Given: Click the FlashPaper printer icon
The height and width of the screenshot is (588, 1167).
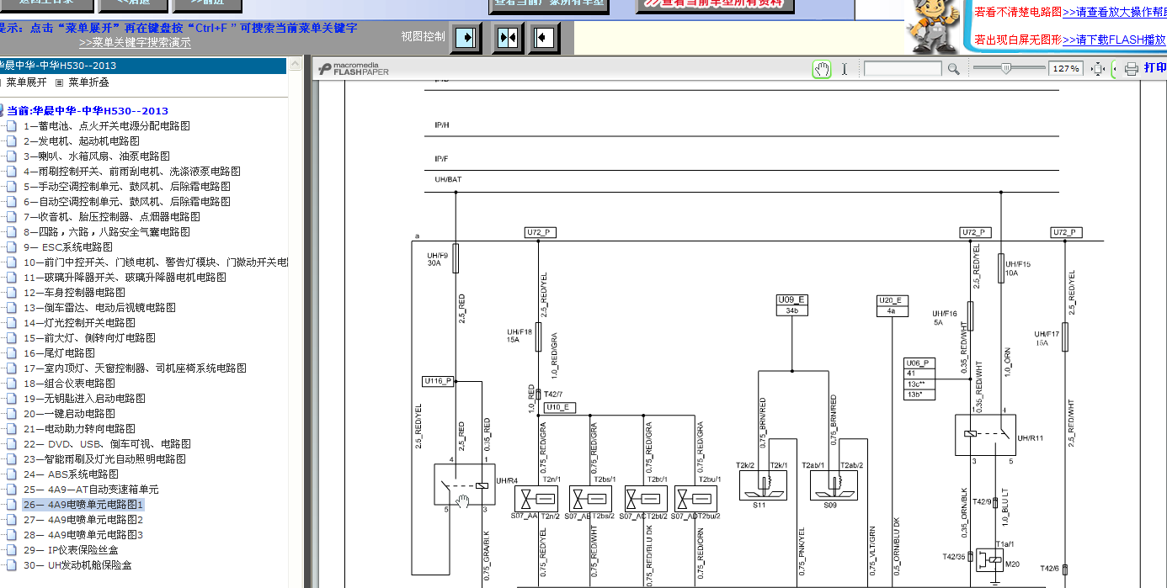Looking at the screenshot, I should point(1132,69).
